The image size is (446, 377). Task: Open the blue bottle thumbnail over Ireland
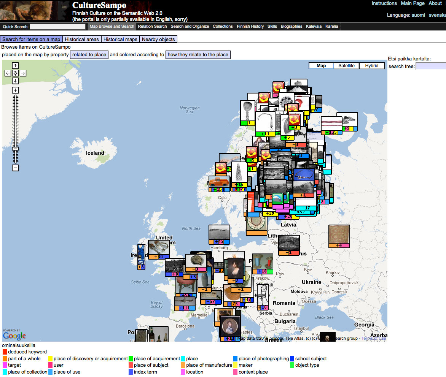click(x=141, y=257)
